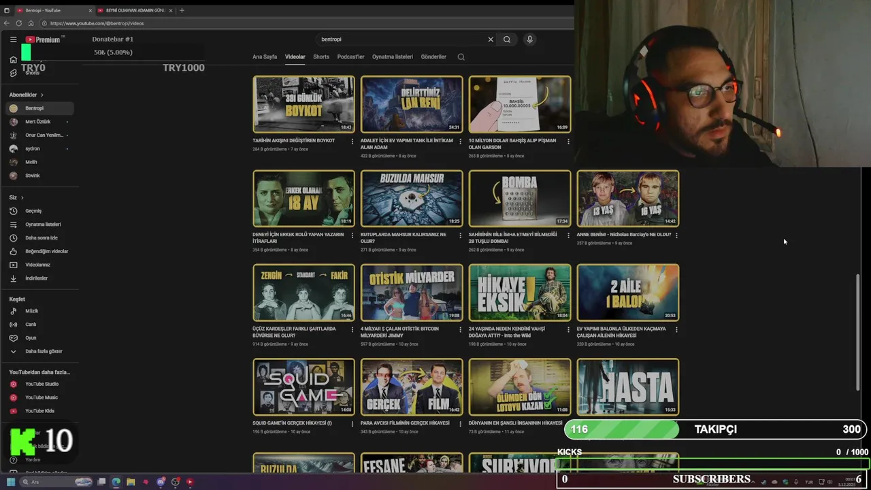The width and height of the screenshot is (871, 490).
Task: Open options menu for ADALET İÇİN EV YAPIMI TANK video
Action: click(x=460, y=142)
